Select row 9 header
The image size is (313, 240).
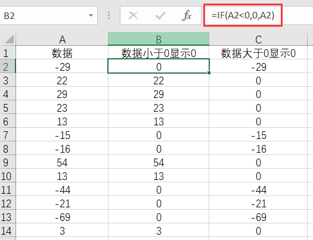(x=8, y=162)
